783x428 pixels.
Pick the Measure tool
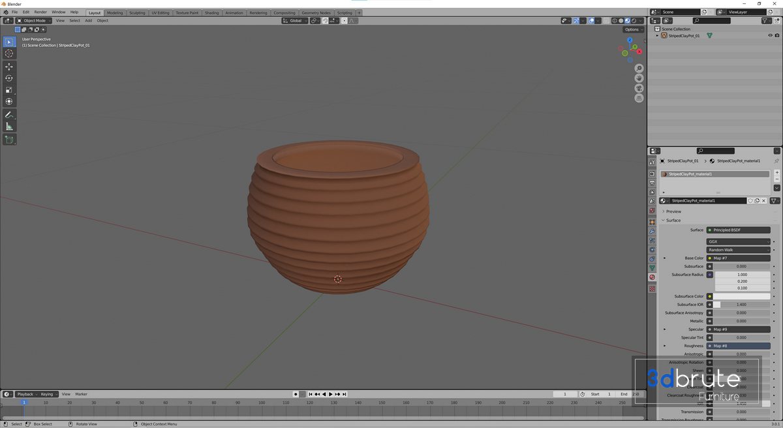(9, 127)
